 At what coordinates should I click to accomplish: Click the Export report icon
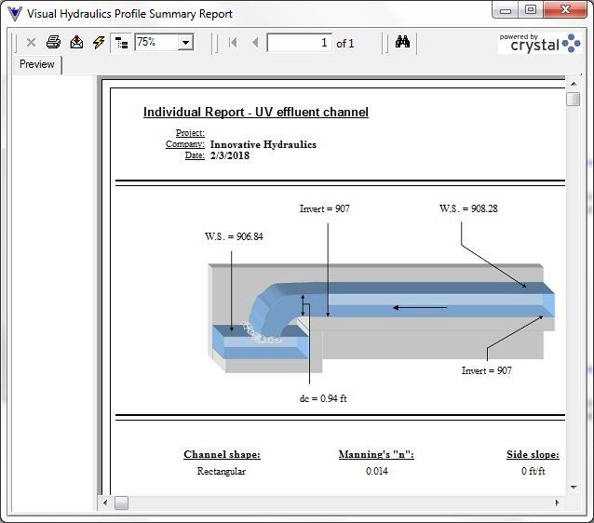coord(76,43)
